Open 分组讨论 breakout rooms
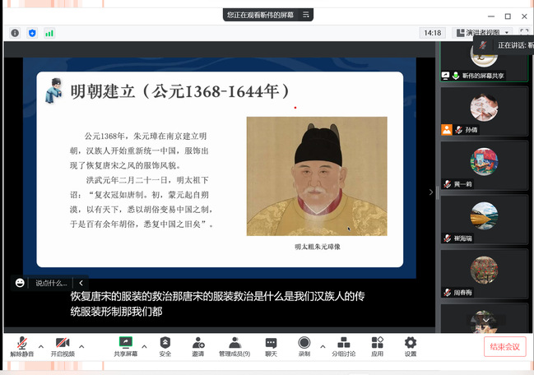This screenshot has height=375, width=534. point(344,345)
